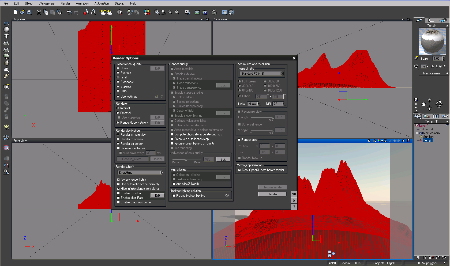Open the pixels units dropdown
Viewport: 450px width, 266px height.
(254, 104)
